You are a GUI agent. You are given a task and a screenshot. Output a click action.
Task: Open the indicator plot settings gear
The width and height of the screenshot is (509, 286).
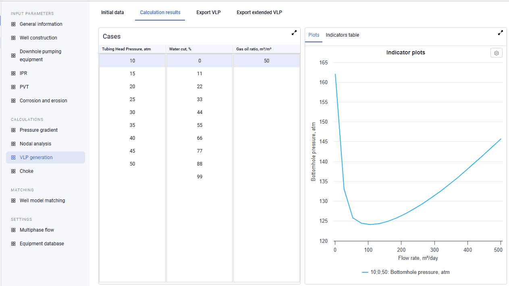497,53
